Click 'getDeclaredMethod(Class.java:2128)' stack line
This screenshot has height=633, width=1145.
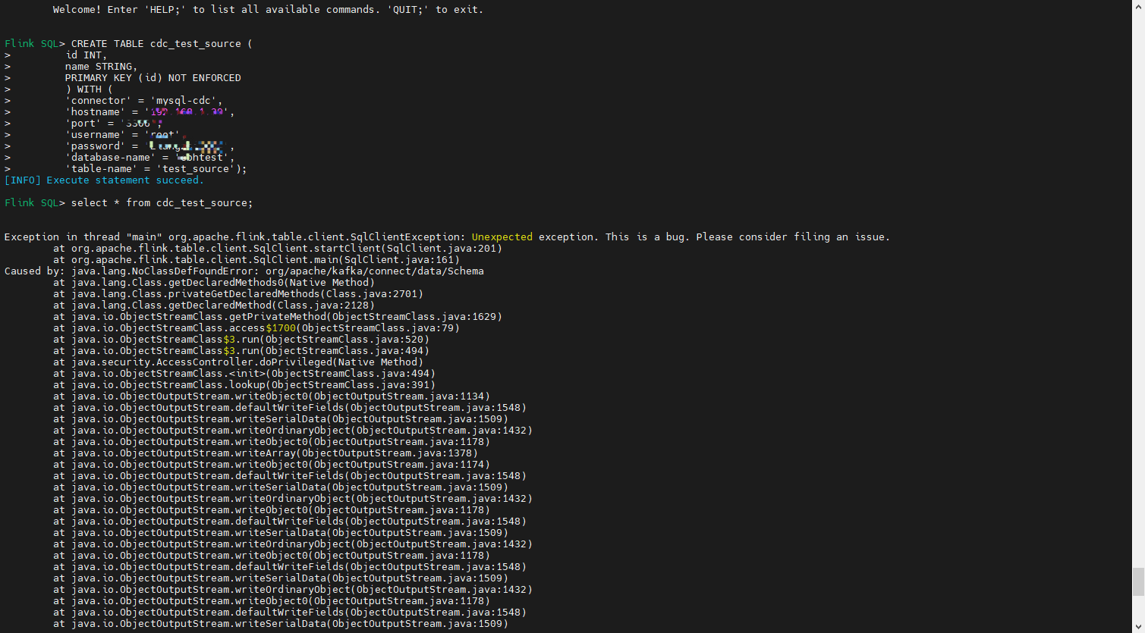(214, 306)
